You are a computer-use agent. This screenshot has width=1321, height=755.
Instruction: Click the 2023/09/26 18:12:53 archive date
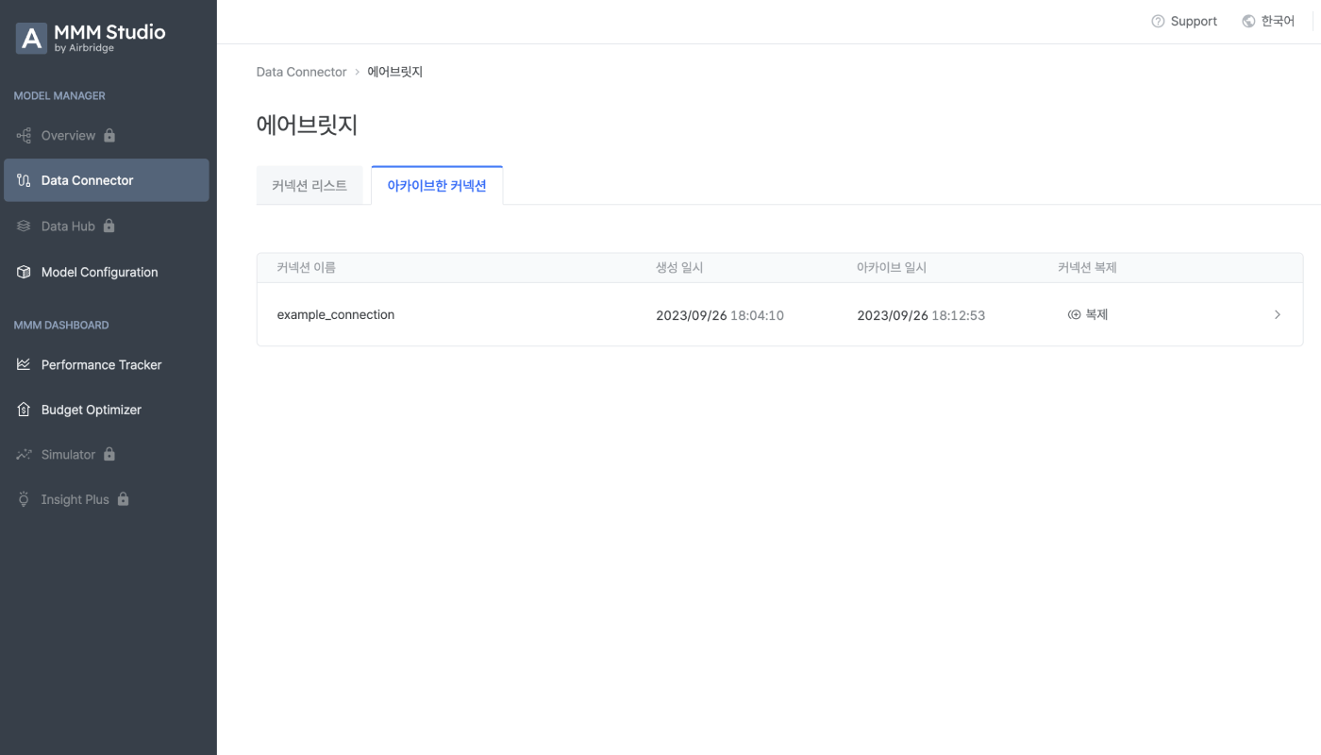(x=921, y=315)
